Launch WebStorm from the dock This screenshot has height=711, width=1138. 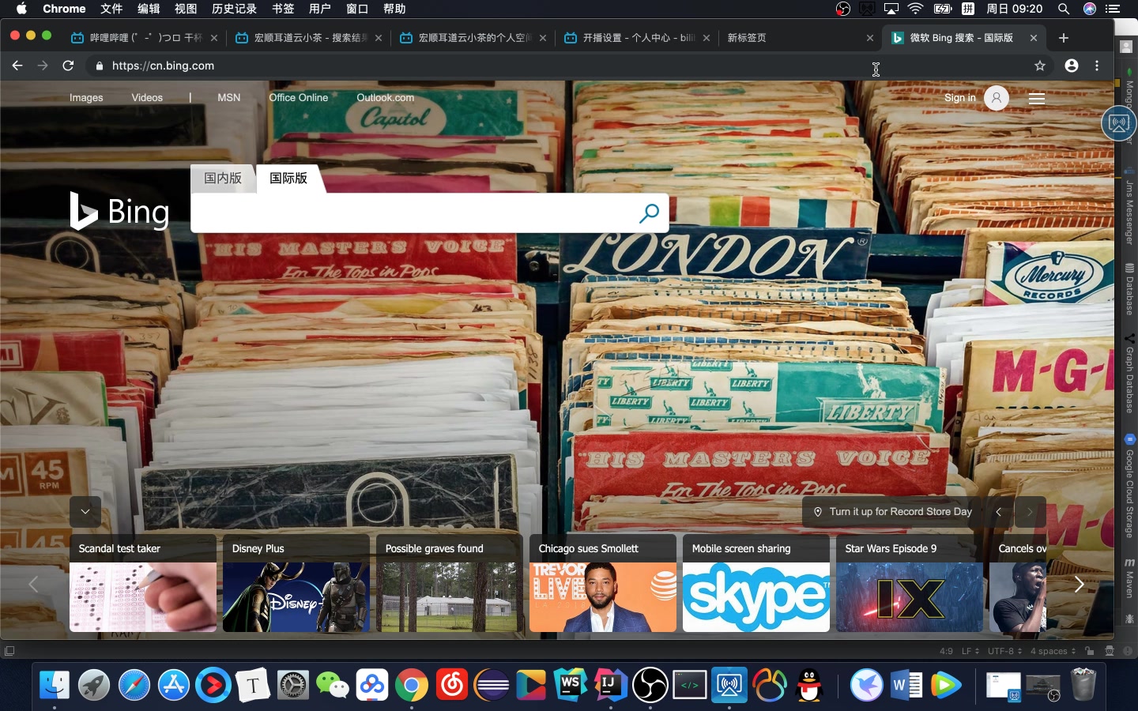pos(571,685)
